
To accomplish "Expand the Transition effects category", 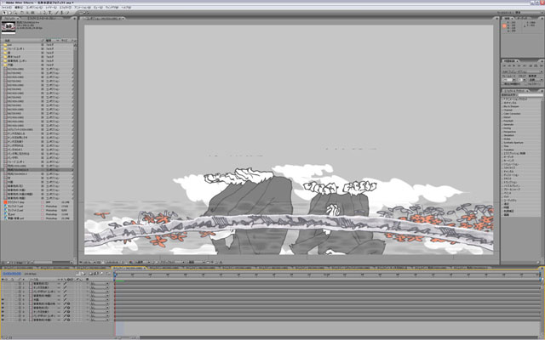I will point(502,150).
